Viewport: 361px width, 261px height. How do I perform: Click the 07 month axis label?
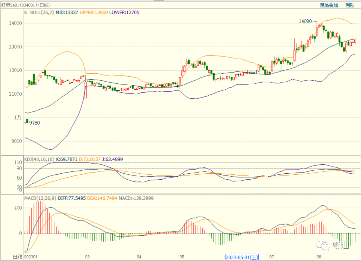(x=272, y=257)
